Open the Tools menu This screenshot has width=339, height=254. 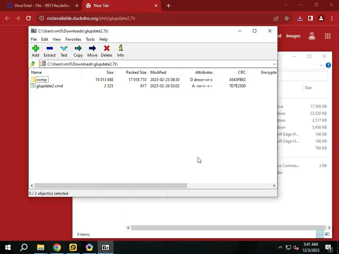click(x=90, y=39)
